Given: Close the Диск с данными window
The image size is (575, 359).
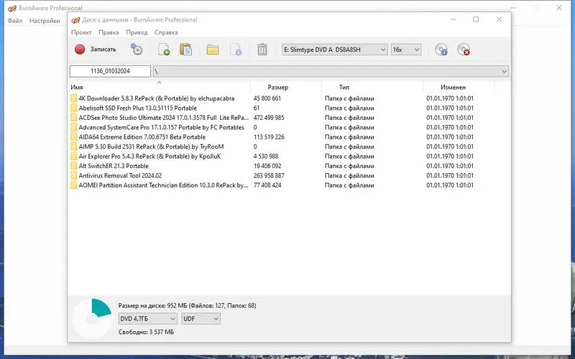Looking at the screenshot, I should click(x=499, y=19).
